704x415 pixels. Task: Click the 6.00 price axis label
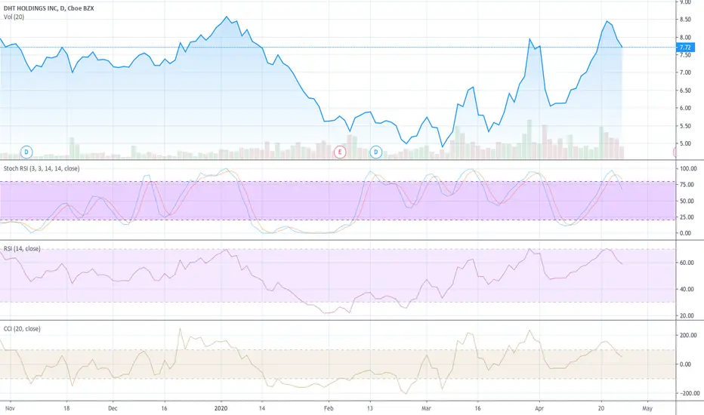(685, 108)
